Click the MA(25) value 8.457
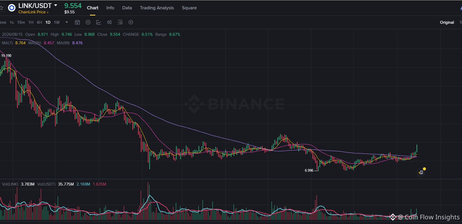462x224 pixels. [49, 43]
